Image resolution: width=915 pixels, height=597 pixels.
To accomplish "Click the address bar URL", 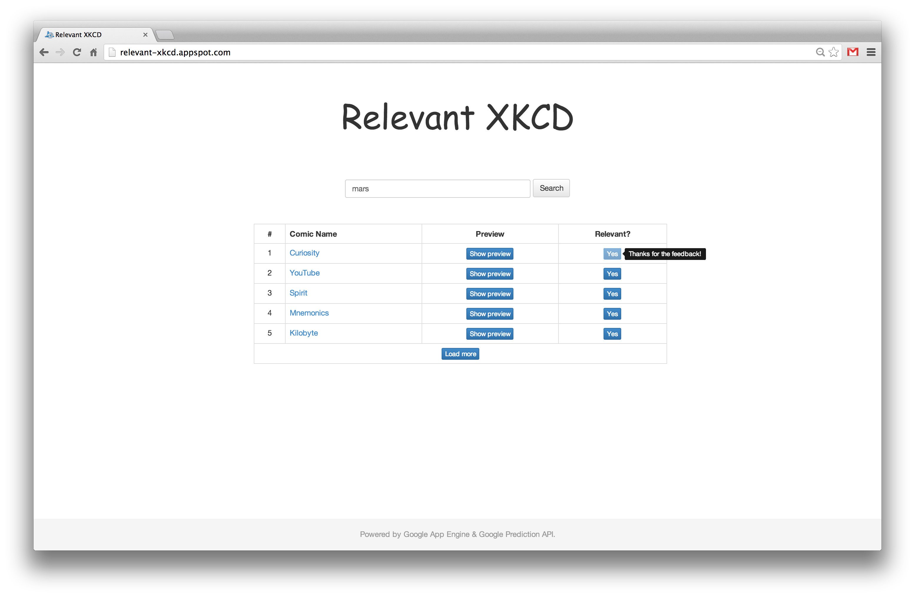I will 175,52.
